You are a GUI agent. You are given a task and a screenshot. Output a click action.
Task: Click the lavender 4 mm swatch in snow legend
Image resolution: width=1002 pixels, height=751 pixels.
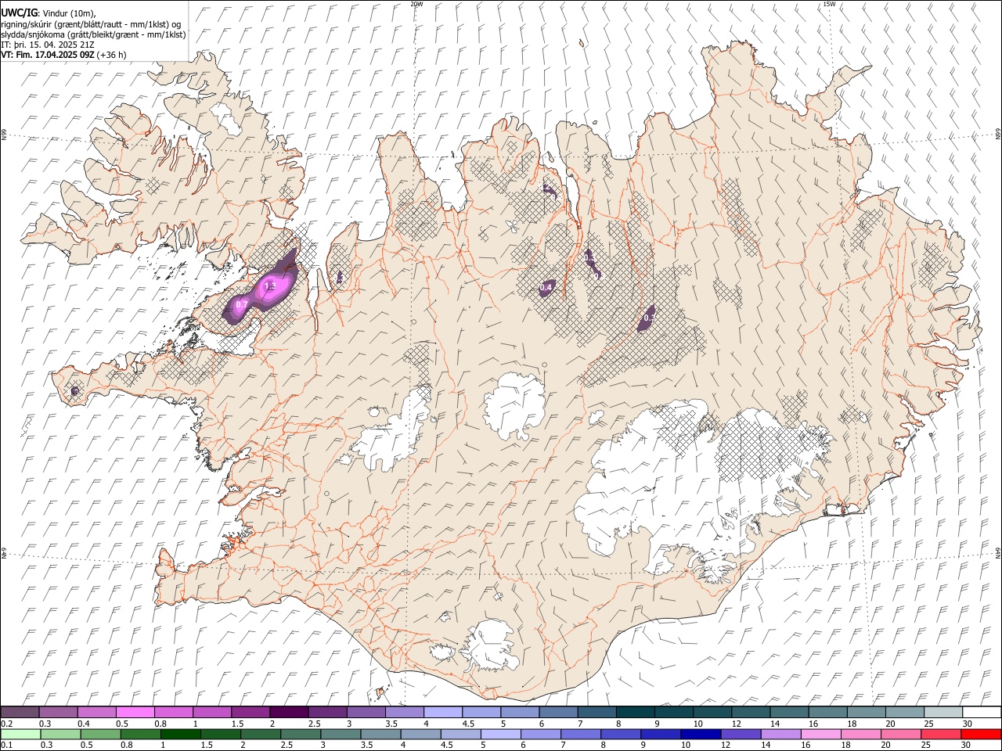tap(442, 713)
